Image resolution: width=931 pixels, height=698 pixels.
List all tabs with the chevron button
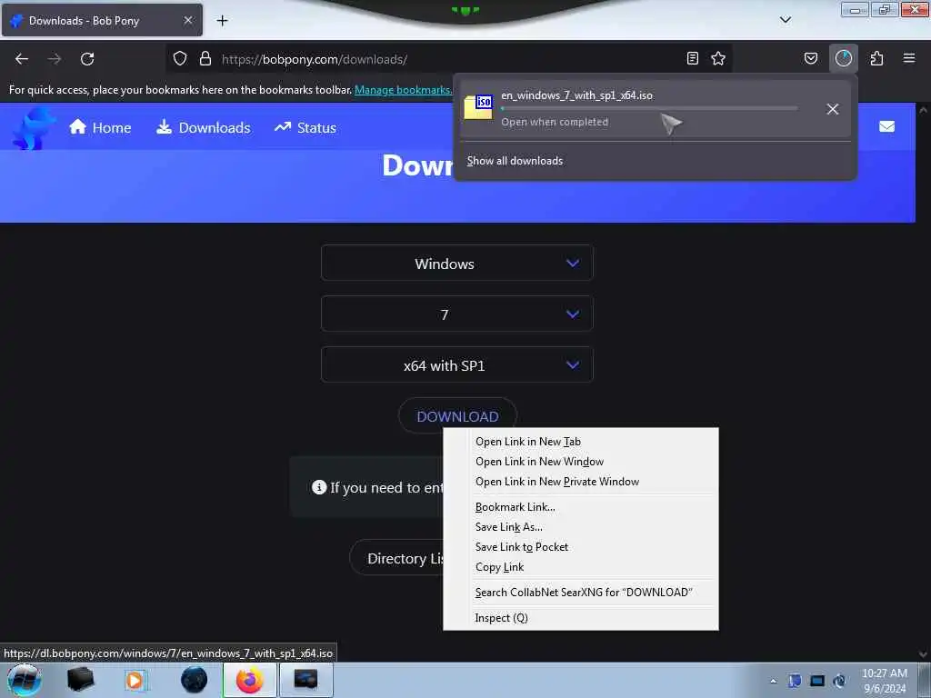point(786,20)
